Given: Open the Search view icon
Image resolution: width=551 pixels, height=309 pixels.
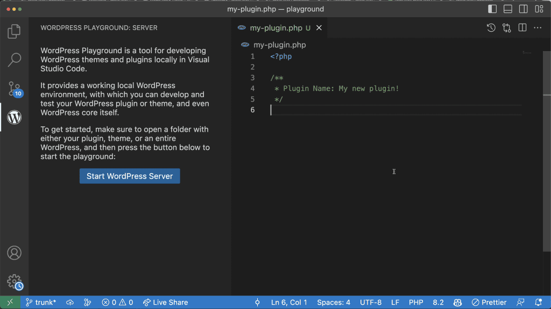Looking at the screenshot, I should pos(14,60).
